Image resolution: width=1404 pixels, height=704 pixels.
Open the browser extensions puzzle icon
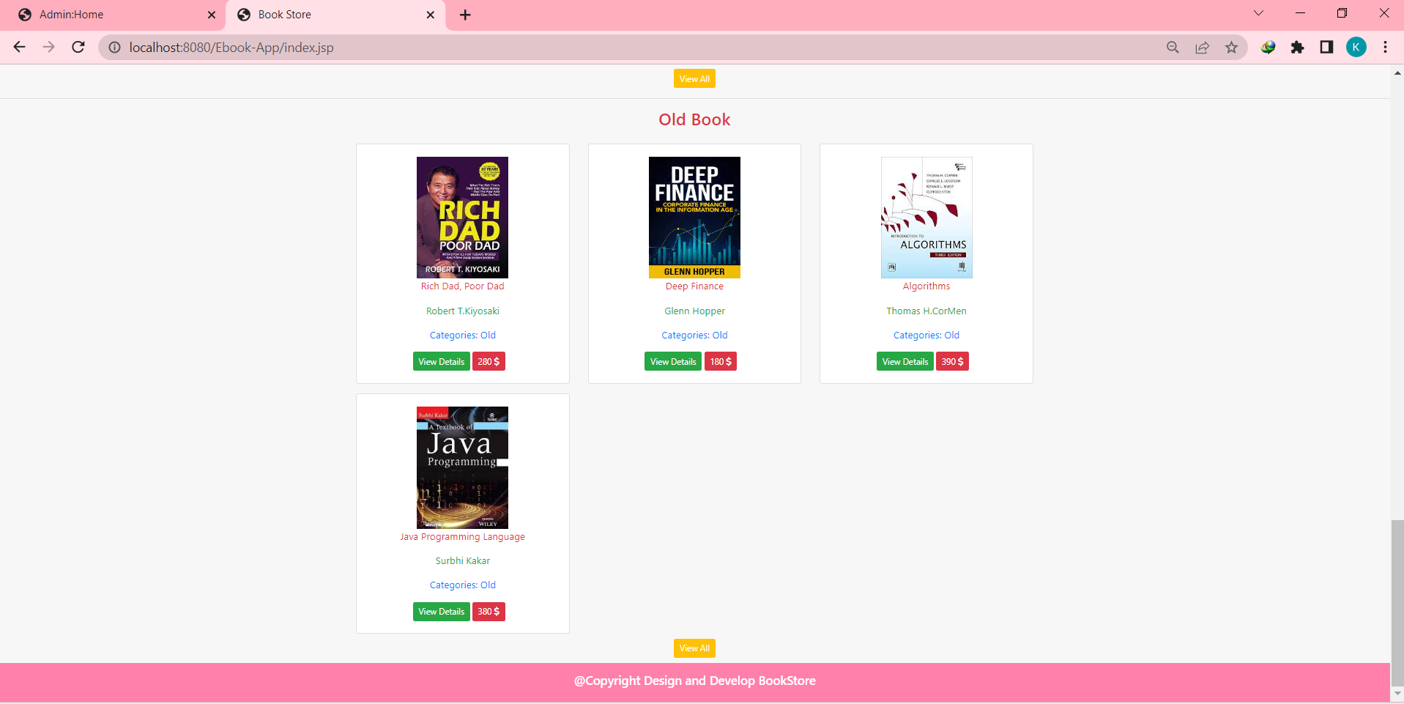click(x=1298, y=47)
